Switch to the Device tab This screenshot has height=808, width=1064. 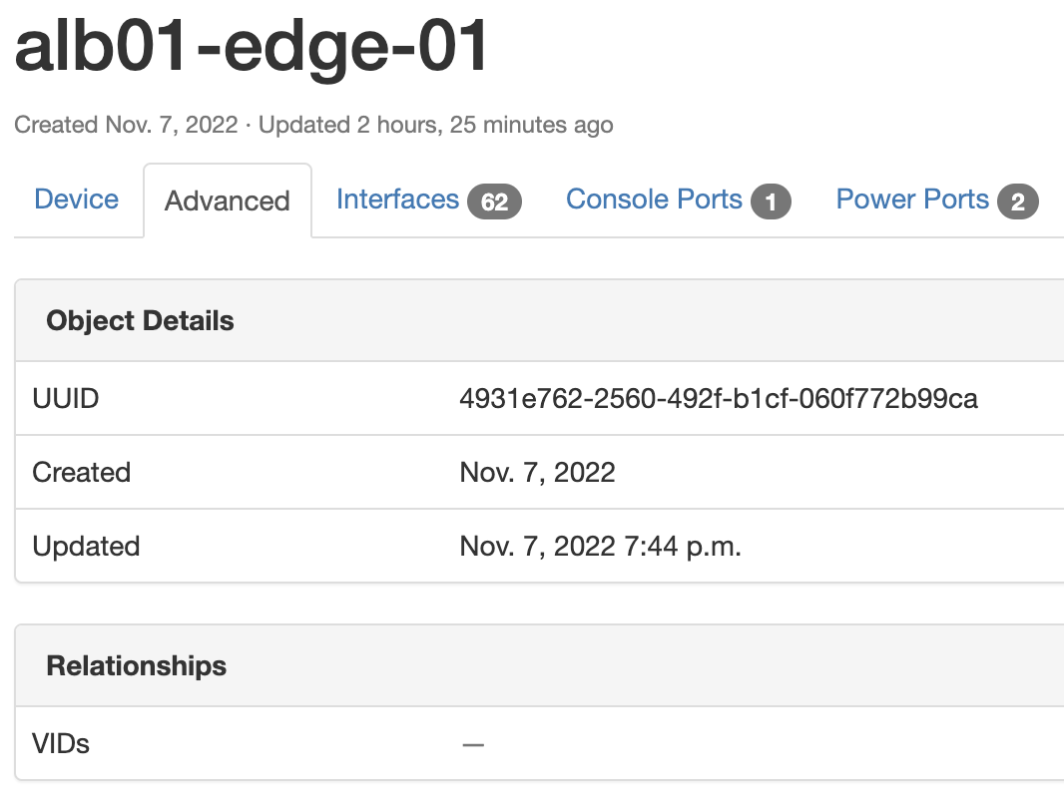76,200
